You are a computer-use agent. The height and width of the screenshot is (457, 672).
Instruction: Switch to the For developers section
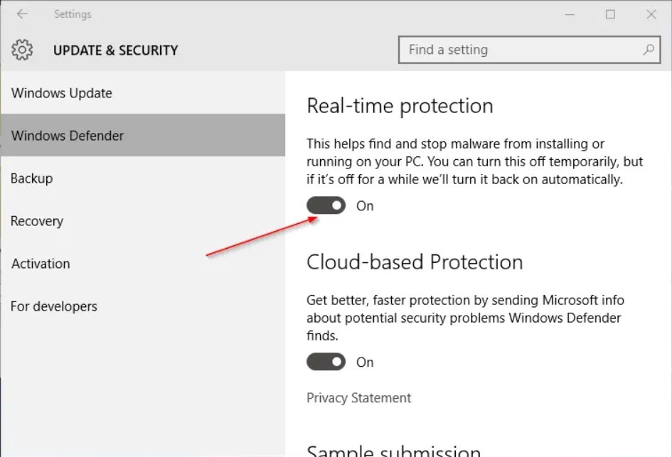point(54,306)
